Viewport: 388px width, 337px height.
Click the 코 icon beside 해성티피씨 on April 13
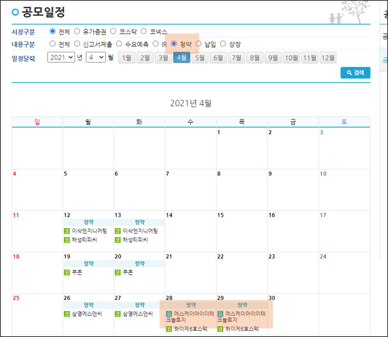(117, 240)
